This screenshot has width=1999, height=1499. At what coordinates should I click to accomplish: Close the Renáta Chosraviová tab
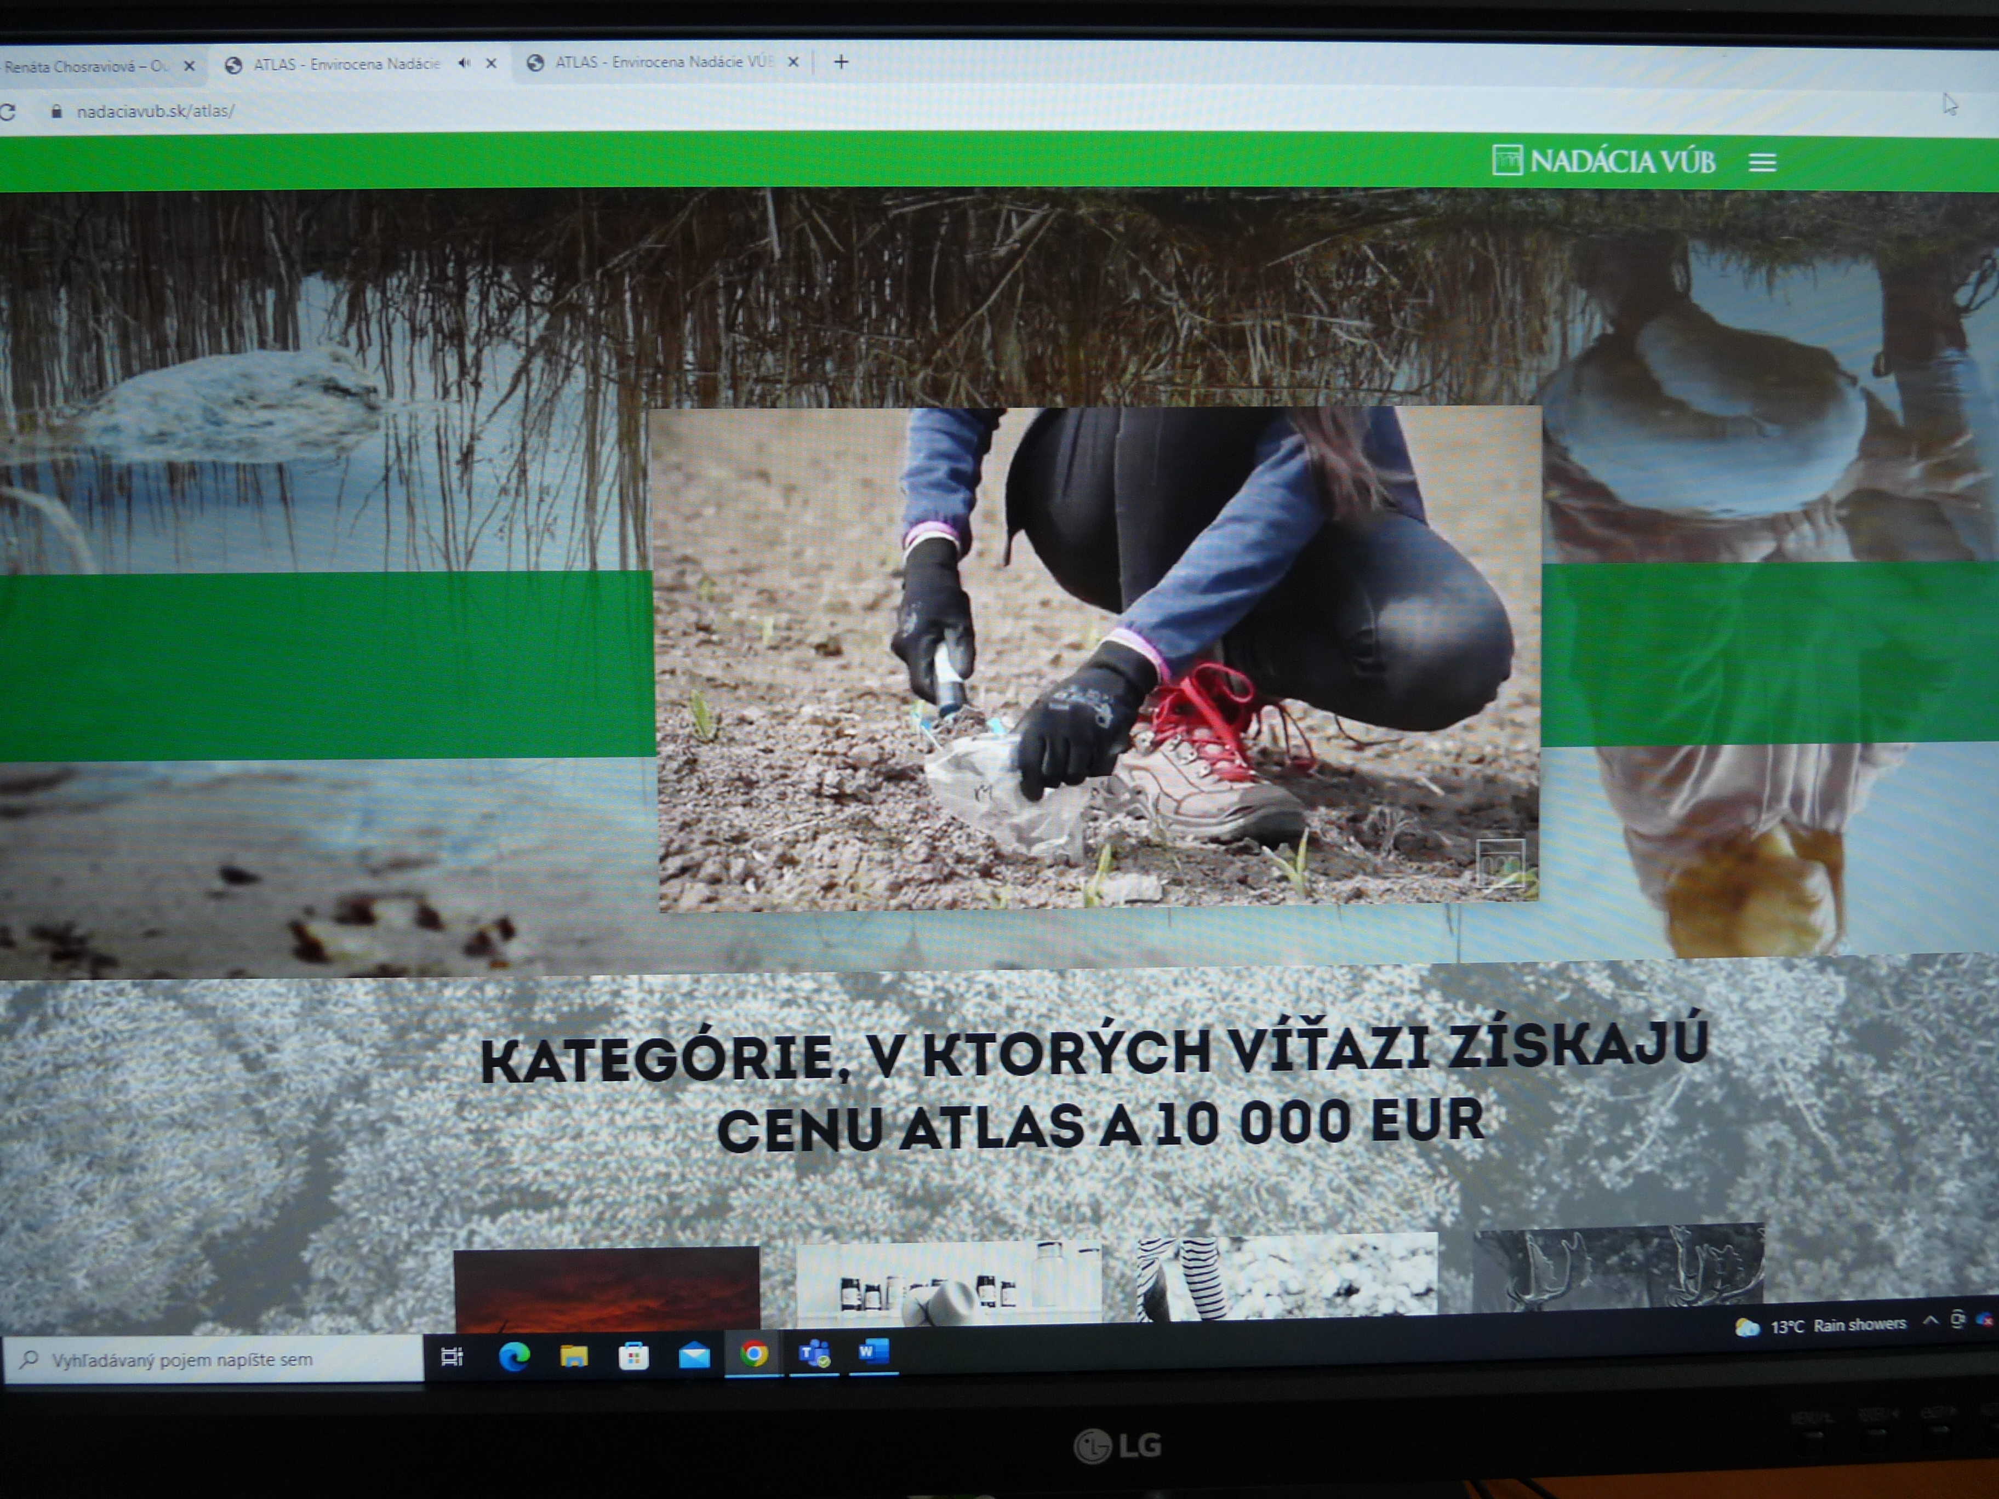(x=190, y=66)
